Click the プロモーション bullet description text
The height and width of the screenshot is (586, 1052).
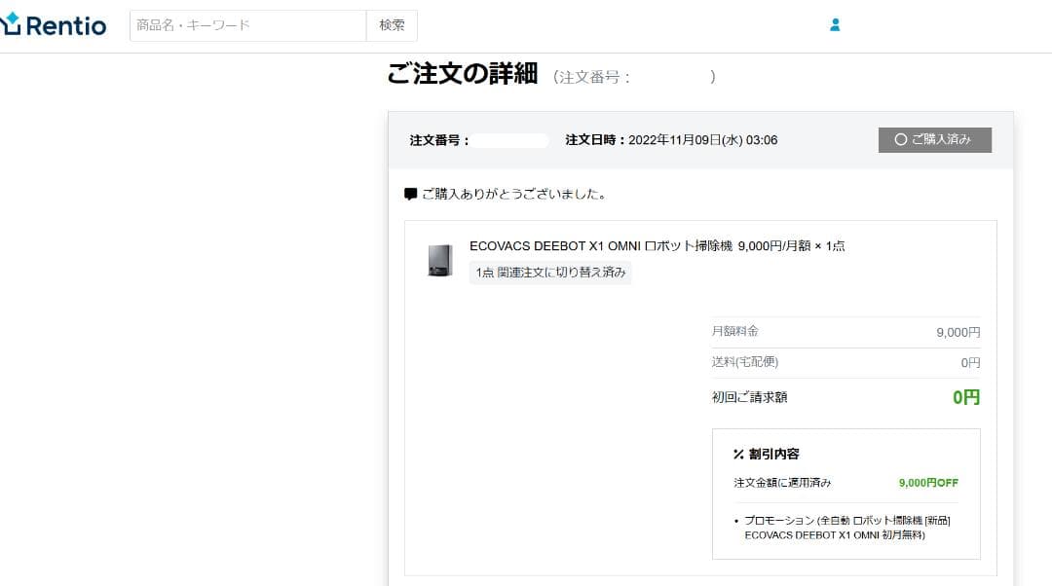click(845, 528)
